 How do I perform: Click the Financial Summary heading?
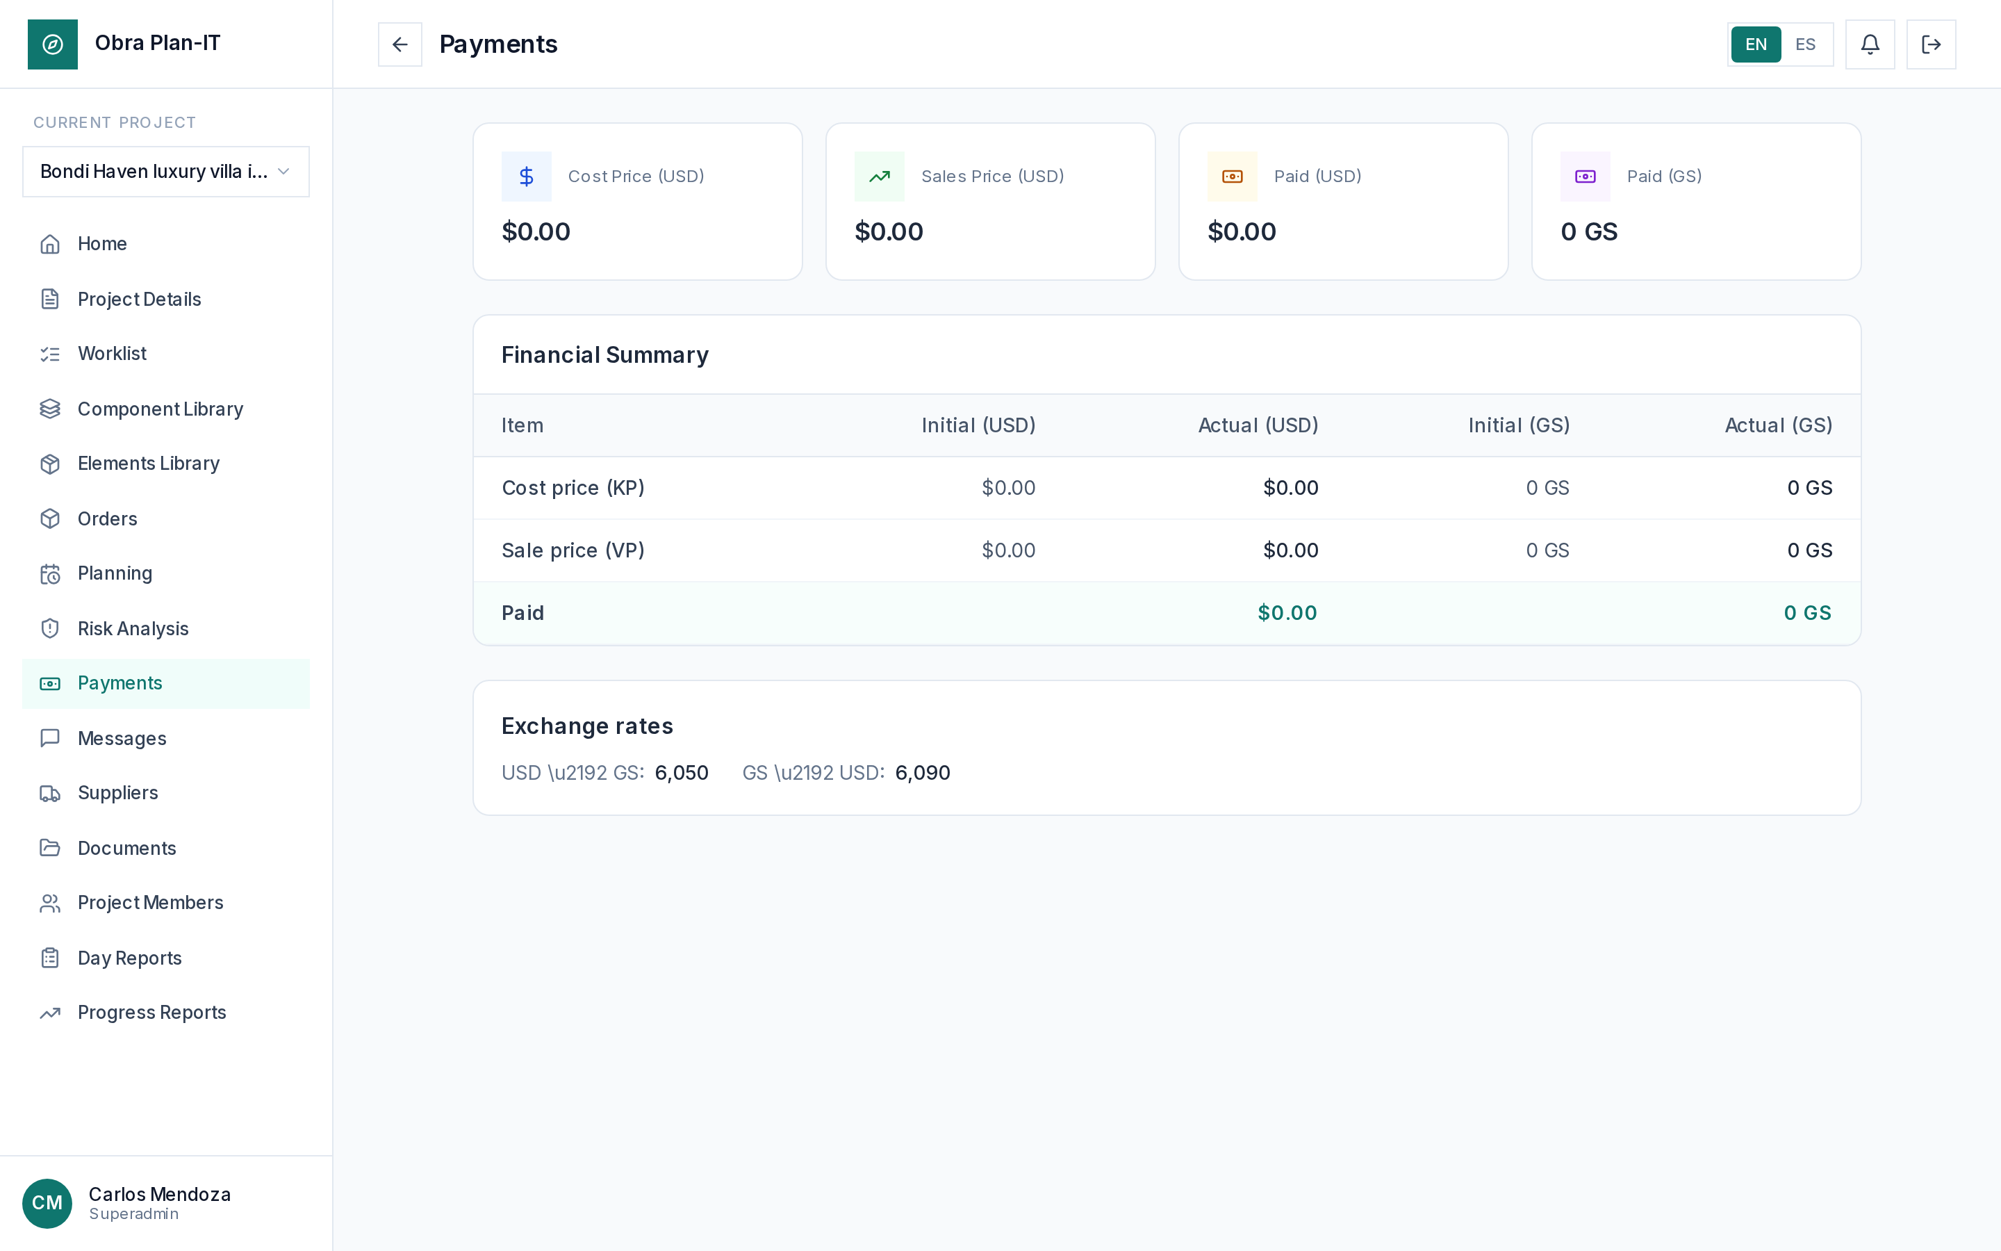click(x=605, y=355)
